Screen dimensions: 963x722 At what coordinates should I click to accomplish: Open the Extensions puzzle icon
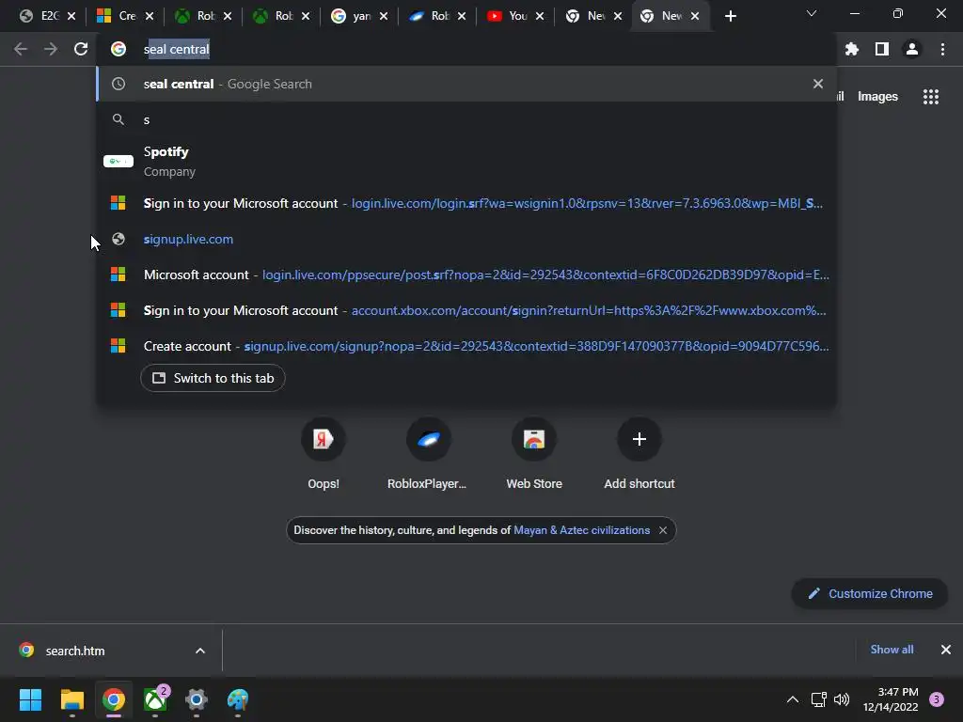[851, 49]
